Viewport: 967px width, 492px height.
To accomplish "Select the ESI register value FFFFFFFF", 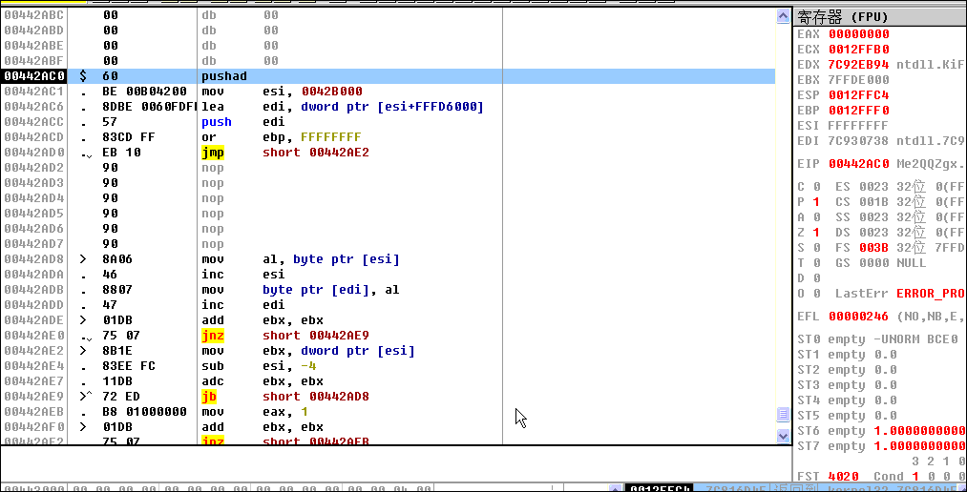I will 858,126.
